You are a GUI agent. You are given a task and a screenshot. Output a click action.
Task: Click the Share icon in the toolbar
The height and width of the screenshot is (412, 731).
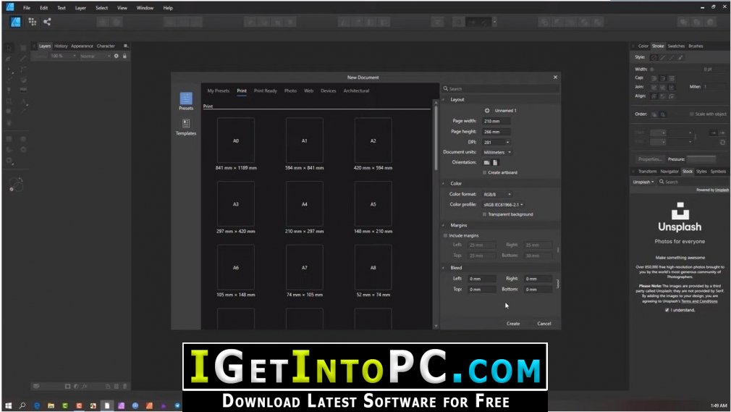[x=47, y=22]
